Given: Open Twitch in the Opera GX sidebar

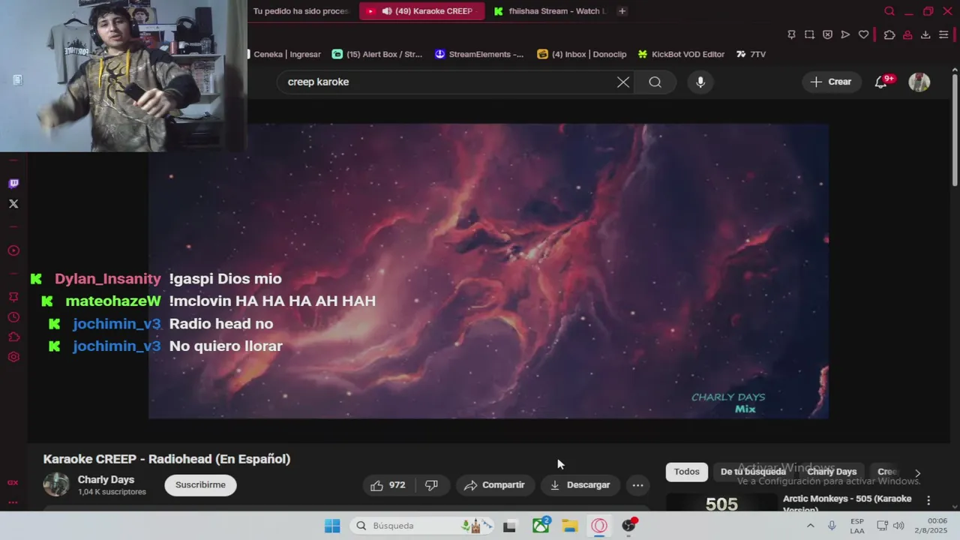Looking at the screenshot, I should [13, 184].
